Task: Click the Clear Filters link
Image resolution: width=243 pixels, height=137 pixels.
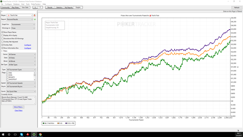Action: [19, 111]
